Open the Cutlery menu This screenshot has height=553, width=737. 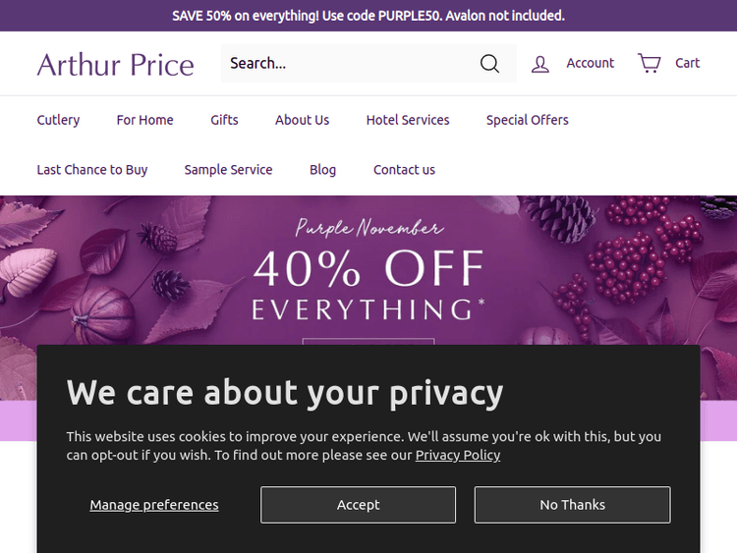[58, 120]
